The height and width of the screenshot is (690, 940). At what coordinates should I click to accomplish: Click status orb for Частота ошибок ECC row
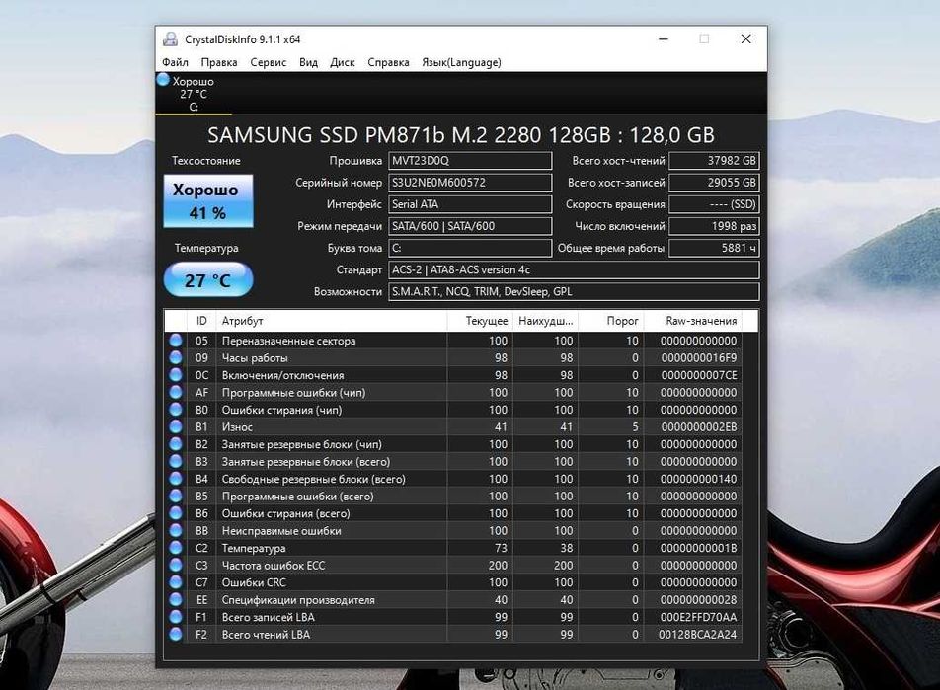176,565
